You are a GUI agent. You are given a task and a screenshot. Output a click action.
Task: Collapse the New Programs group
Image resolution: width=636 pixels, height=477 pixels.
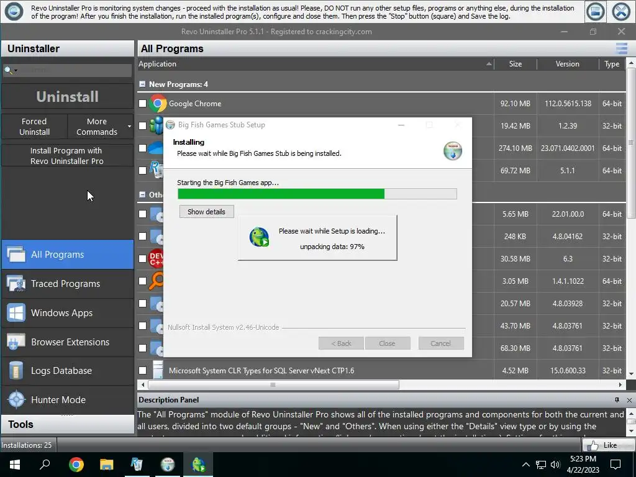(142, 84)
